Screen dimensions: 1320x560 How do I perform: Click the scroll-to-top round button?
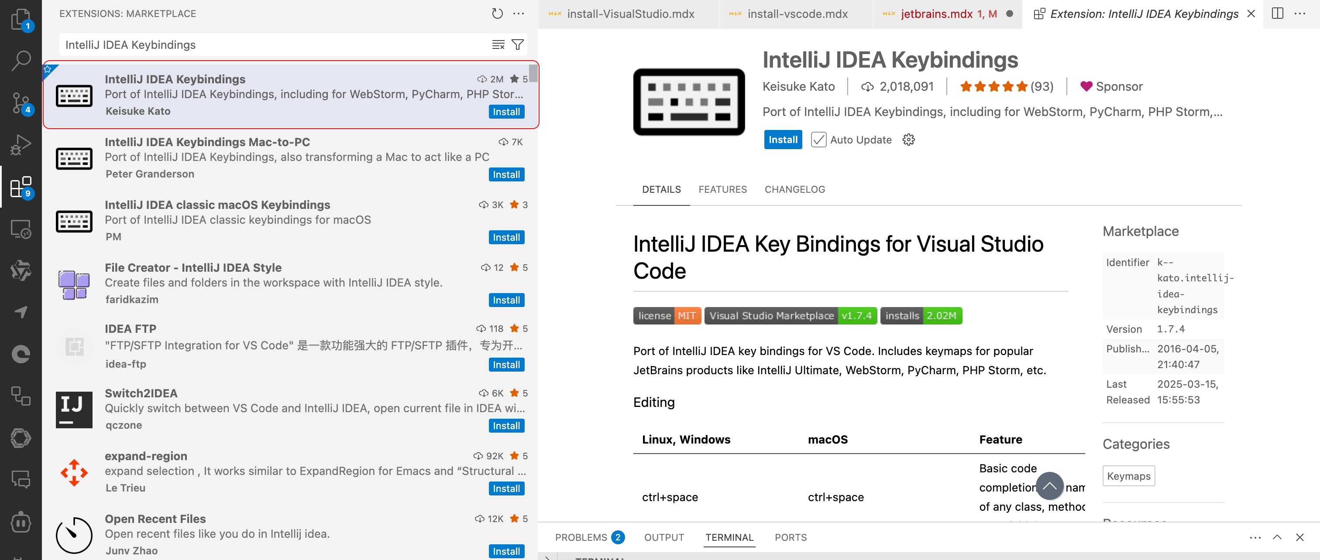coord(1049,485)
